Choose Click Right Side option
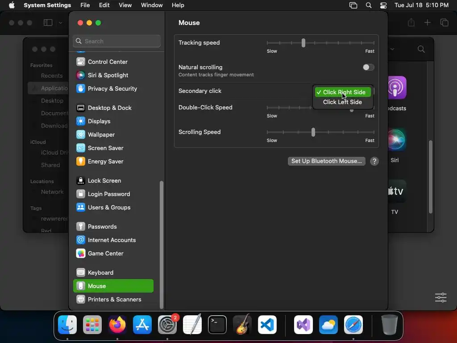This screenshot has height=343, width=457. (342, 92)
